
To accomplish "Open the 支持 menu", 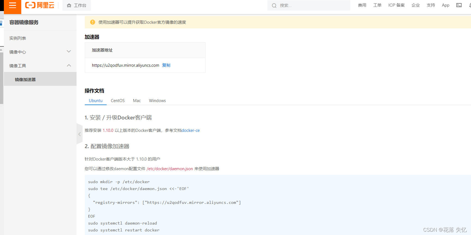I will tap(431, 5).
